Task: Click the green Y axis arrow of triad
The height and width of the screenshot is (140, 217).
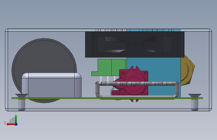Action: (x=16, y=119)
